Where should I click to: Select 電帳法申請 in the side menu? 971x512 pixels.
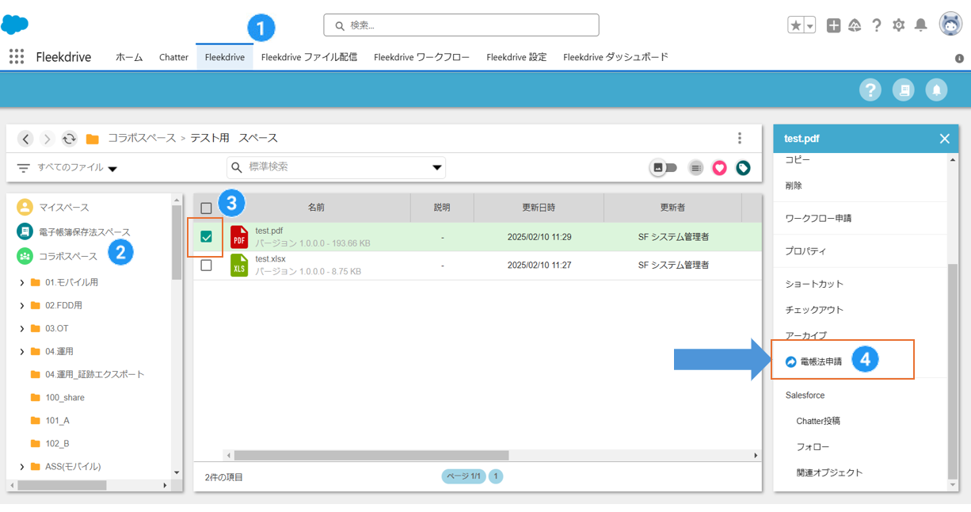point(821,361)
